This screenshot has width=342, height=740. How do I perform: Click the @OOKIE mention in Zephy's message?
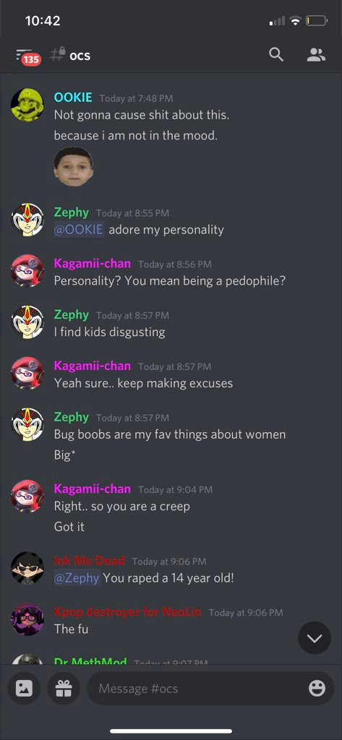[x=78, y=230]
